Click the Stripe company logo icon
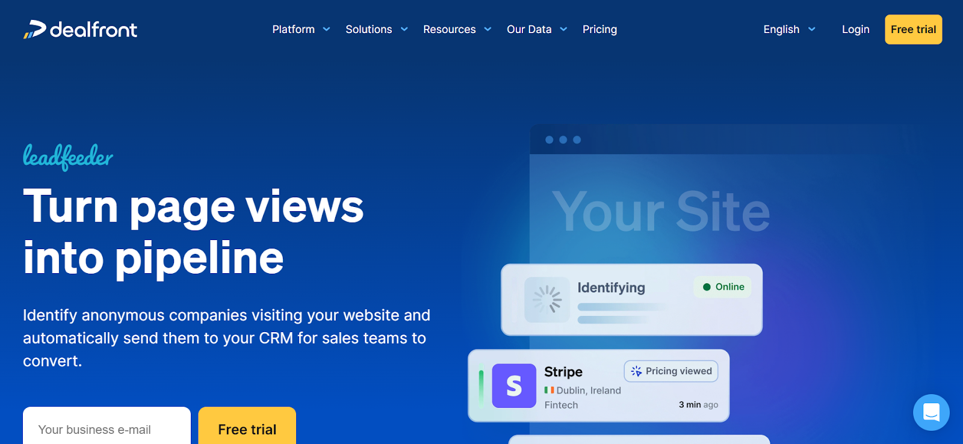 click(x=514, y=386)
